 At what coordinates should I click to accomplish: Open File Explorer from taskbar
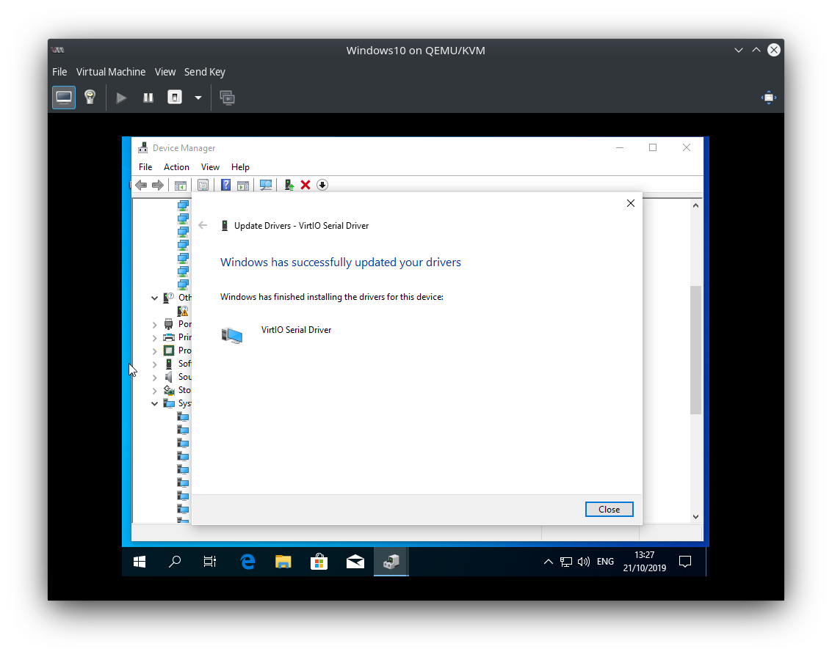283,562
